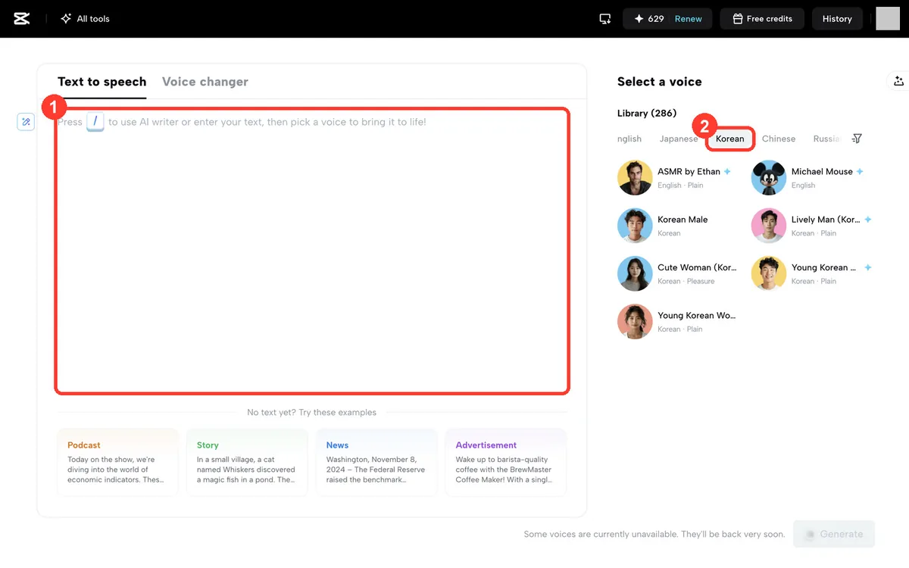Select the Chinese language tab
The width and height of the screenshot is (909, 568).
point(779,139)
